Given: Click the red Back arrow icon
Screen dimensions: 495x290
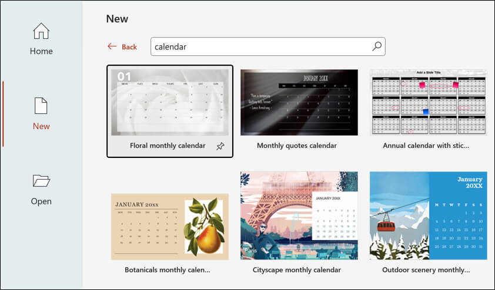Looking at the screenshot, I should click(x=112, y=46).
